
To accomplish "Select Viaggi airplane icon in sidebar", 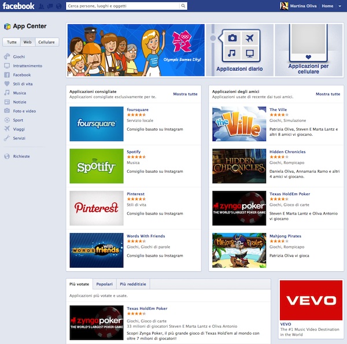I will click(7, 129).
